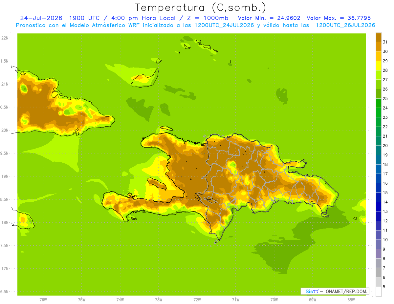Viewport: 394px width, 304px height.
Task: Click the title "Temperatura (C,somb.)"
Action: click(200, 8)
